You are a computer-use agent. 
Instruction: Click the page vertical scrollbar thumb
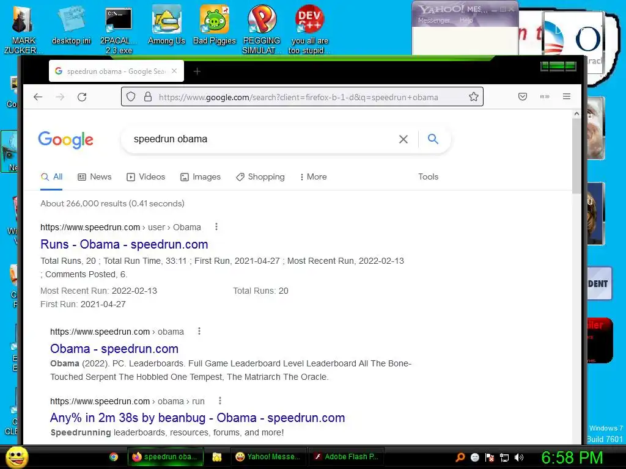tap(576, 156)
